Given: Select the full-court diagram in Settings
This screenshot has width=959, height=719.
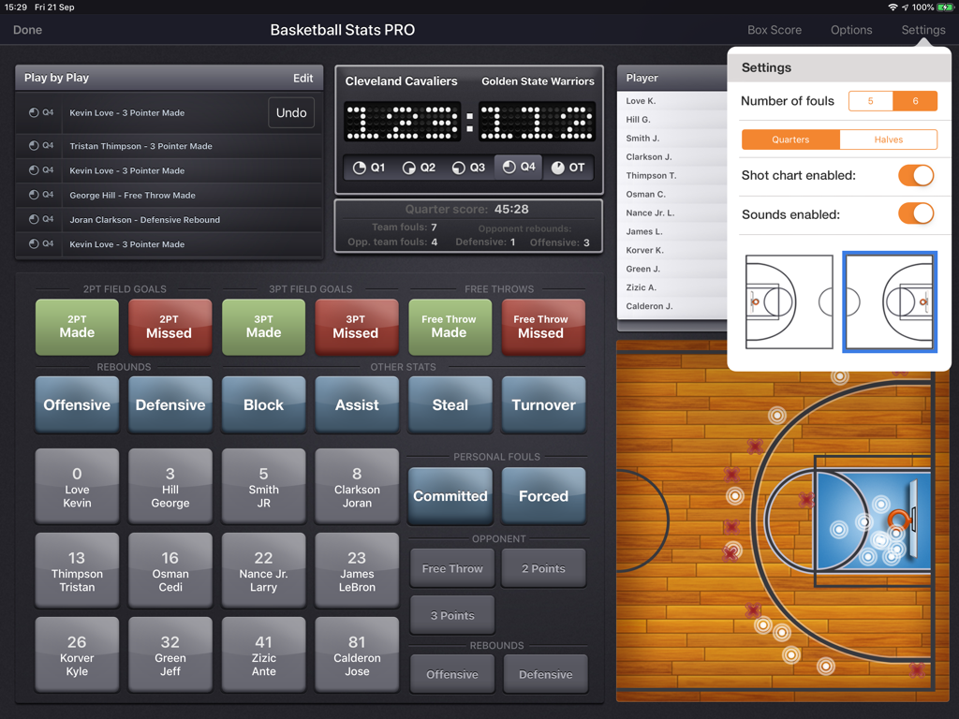Looking at the screenshot, I should (788, 302).
